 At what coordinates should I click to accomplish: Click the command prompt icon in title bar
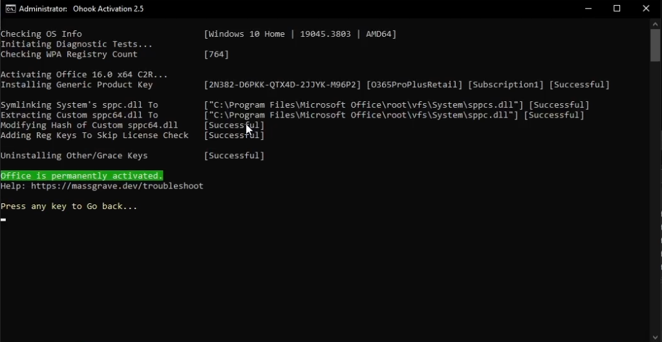[x=10, y=9]
